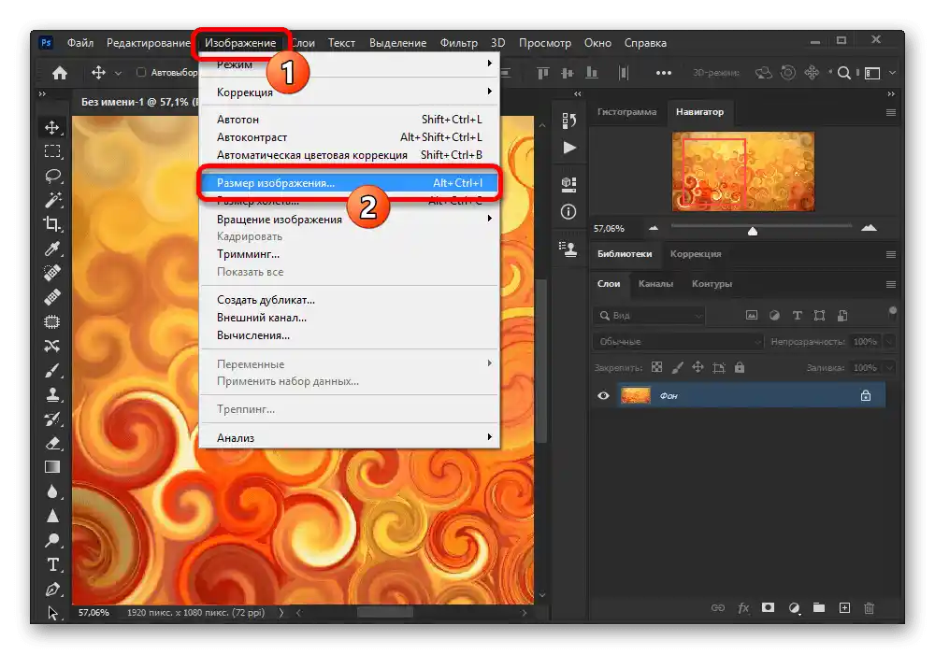Select the Patch tool
Screen dimensions: 935x654
[51, 321]
